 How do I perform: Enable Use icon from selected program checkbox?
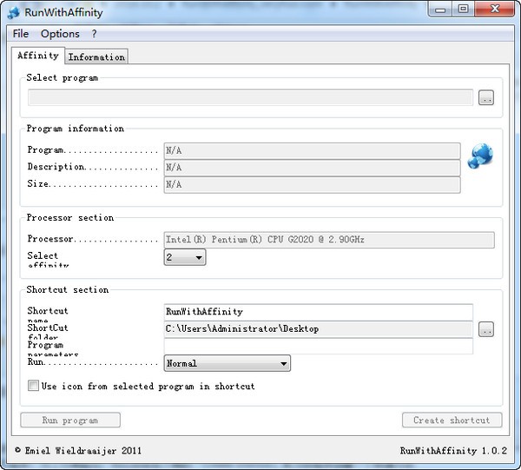pos(33,386)
